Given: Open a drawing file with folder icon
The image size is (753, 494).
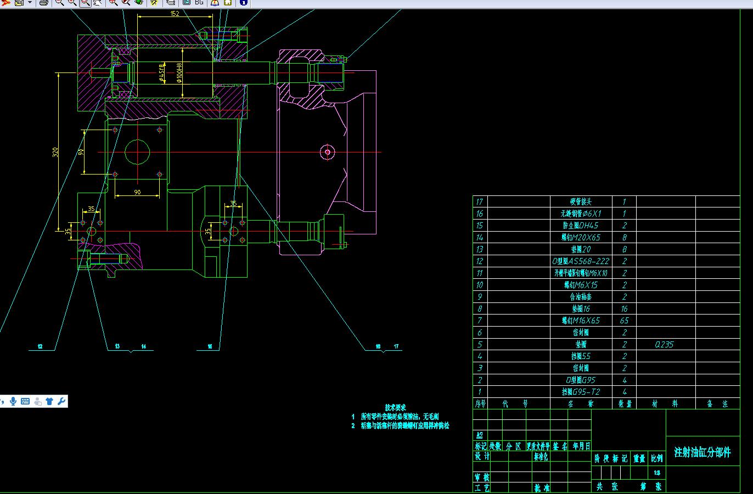Looking at the screenshot, I should point(19,2).
